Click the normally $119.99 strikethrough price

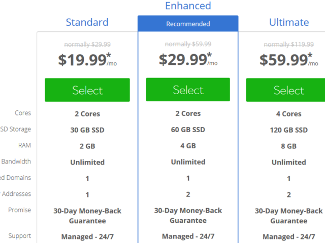tap(289, 44)
